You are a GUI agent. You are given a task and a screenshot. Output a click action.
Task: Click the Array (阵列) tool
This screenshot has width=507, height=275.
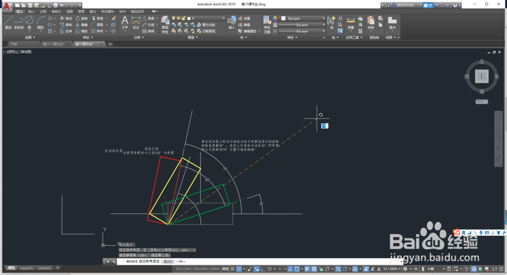[x=97, y=31]
